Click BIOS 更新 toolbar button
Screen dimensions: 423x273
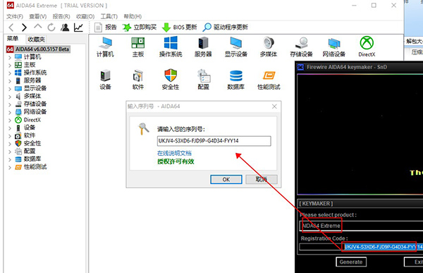pyautogui.click(x=179, y=28)
